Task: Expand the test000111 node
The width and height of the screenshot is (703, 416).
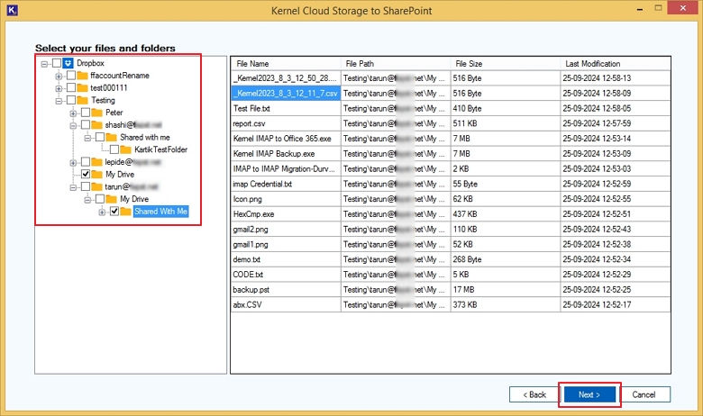Action: pyautogui.click(x=59, y=88)
